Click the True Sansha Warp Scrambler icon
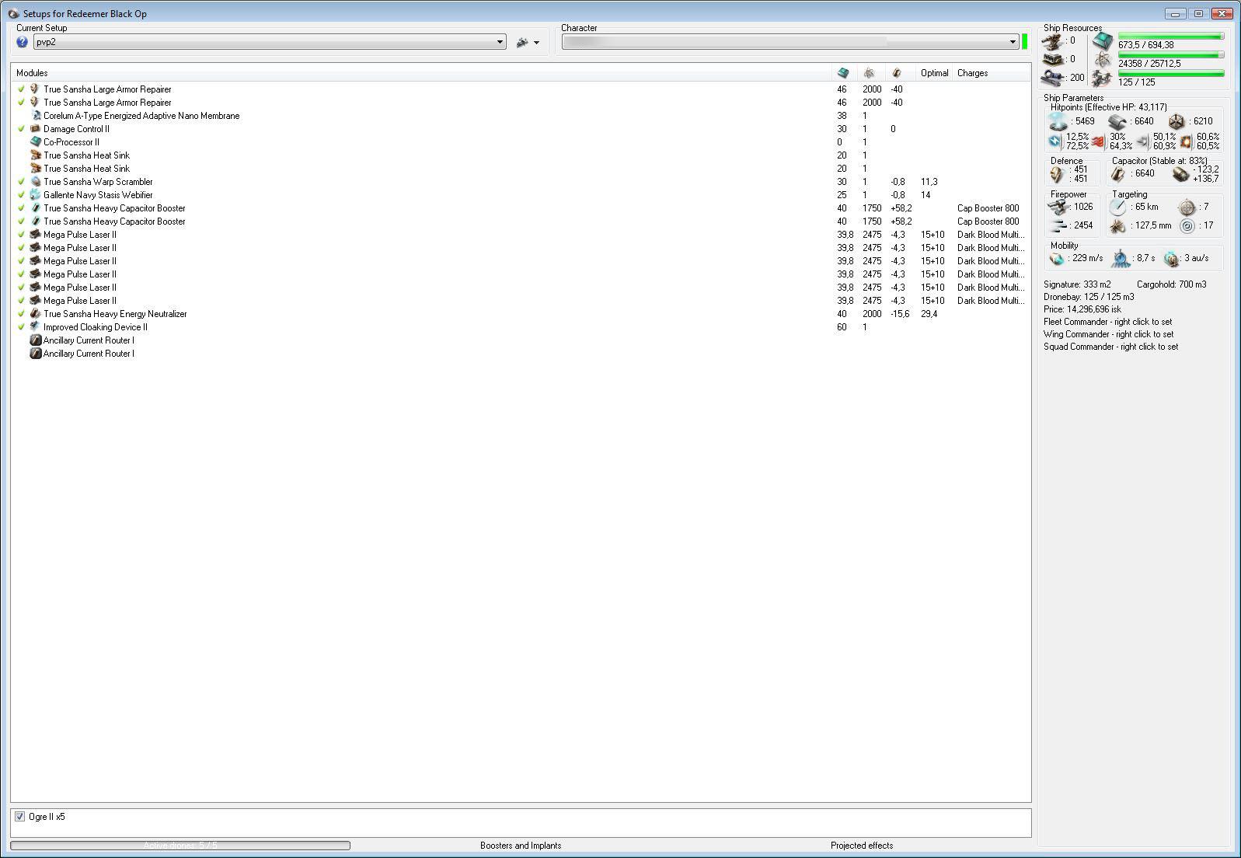 [35, 182]
